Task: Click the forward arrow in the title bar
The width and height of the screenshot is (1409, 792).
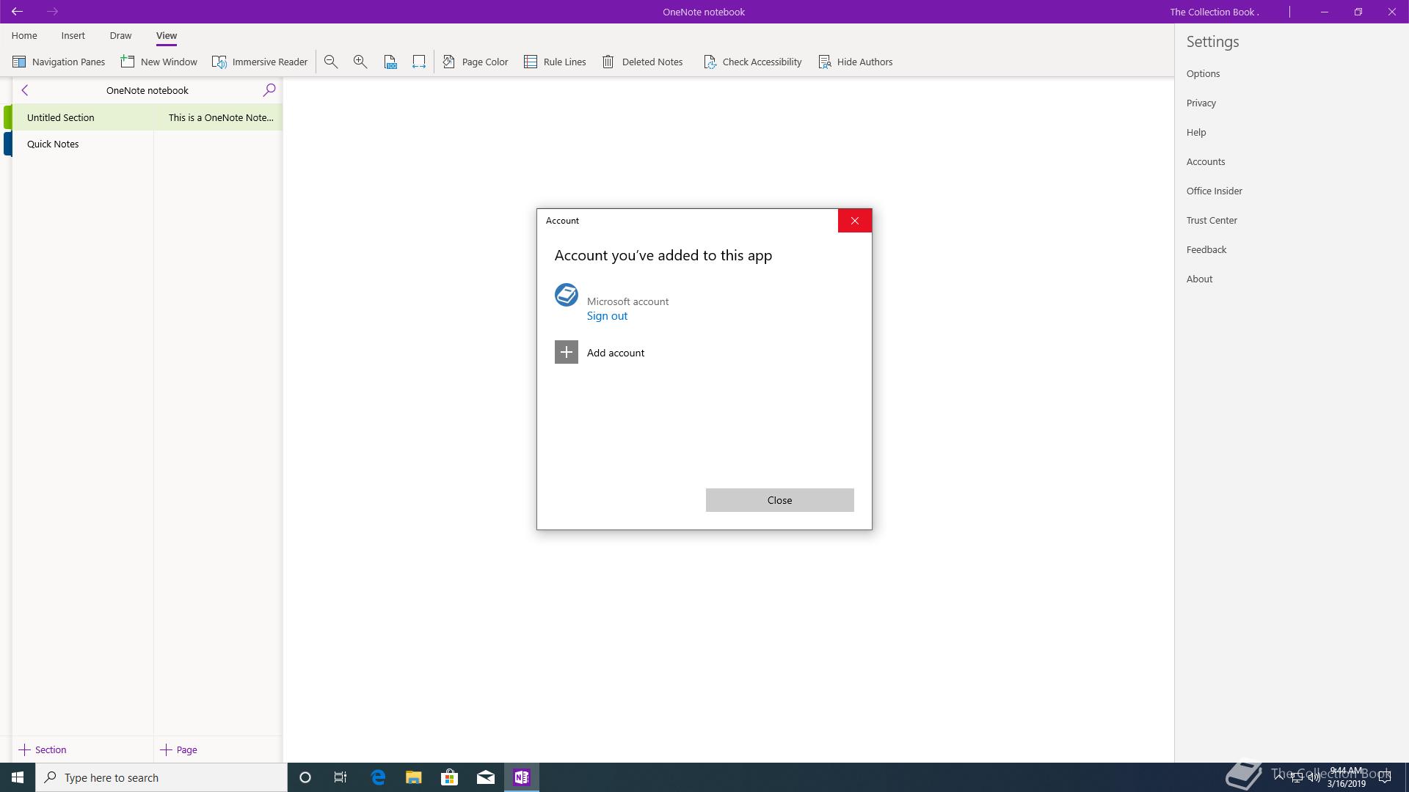Action: [52, 12]
